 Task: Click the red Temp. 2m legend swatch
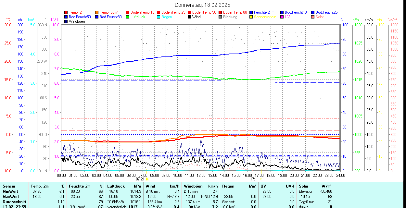click(66, 12)
